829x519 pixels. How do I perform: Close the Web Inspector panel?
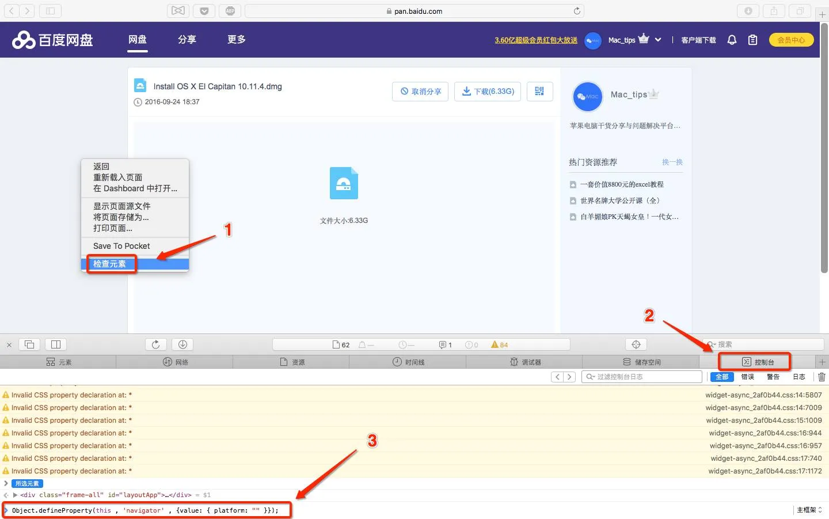pos(9,345)
